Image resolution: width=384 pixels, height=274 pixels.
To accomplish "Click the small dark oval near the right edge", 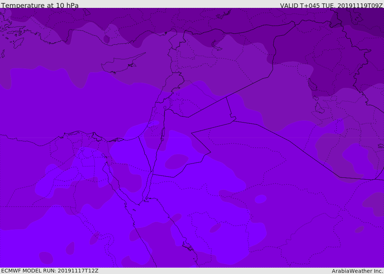I will point(359,229).
